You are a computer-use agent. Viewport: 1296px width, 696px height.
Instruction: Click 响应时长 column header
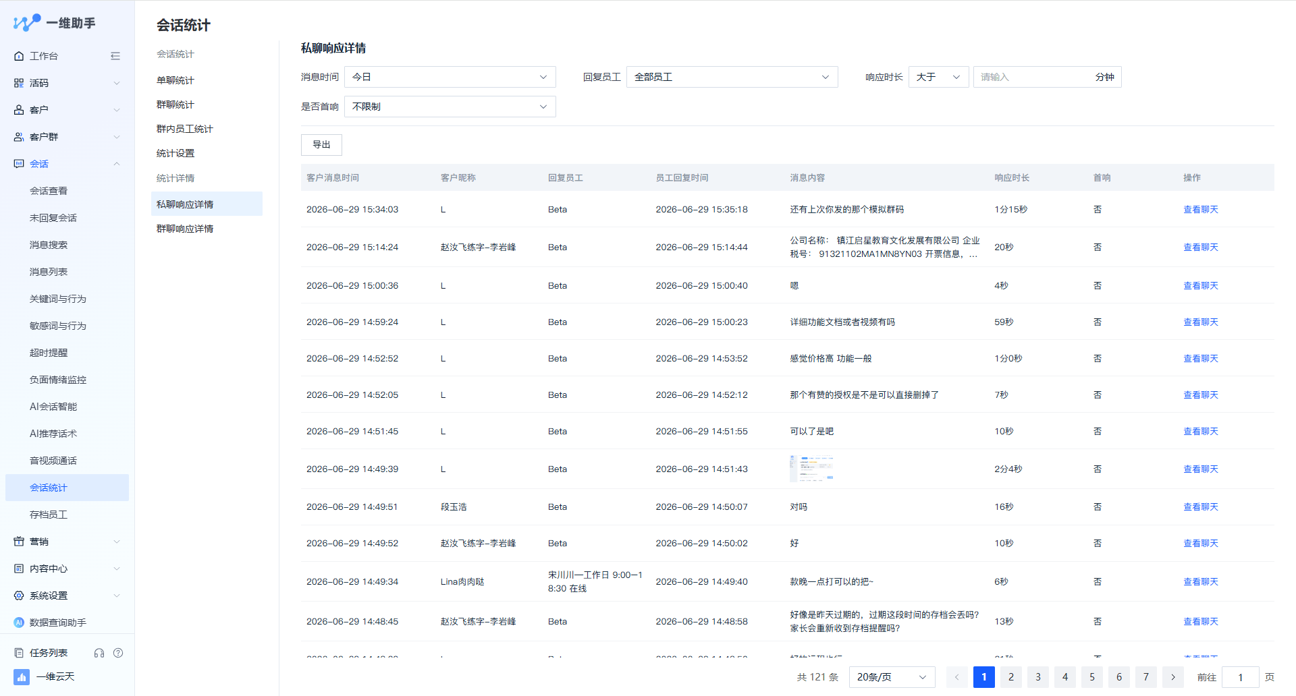[x=1012, y=178]
